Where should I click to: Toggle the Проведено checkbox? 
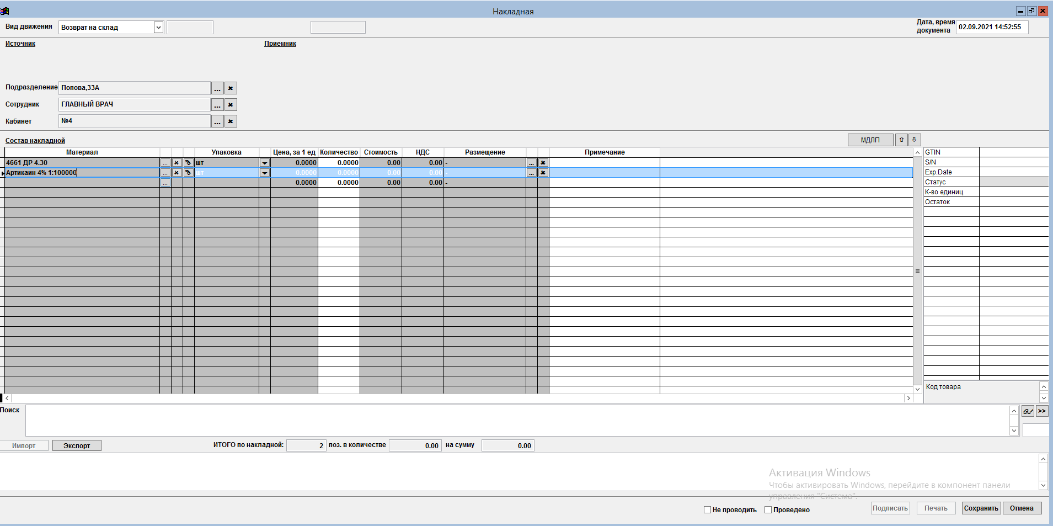pos(768,510)
